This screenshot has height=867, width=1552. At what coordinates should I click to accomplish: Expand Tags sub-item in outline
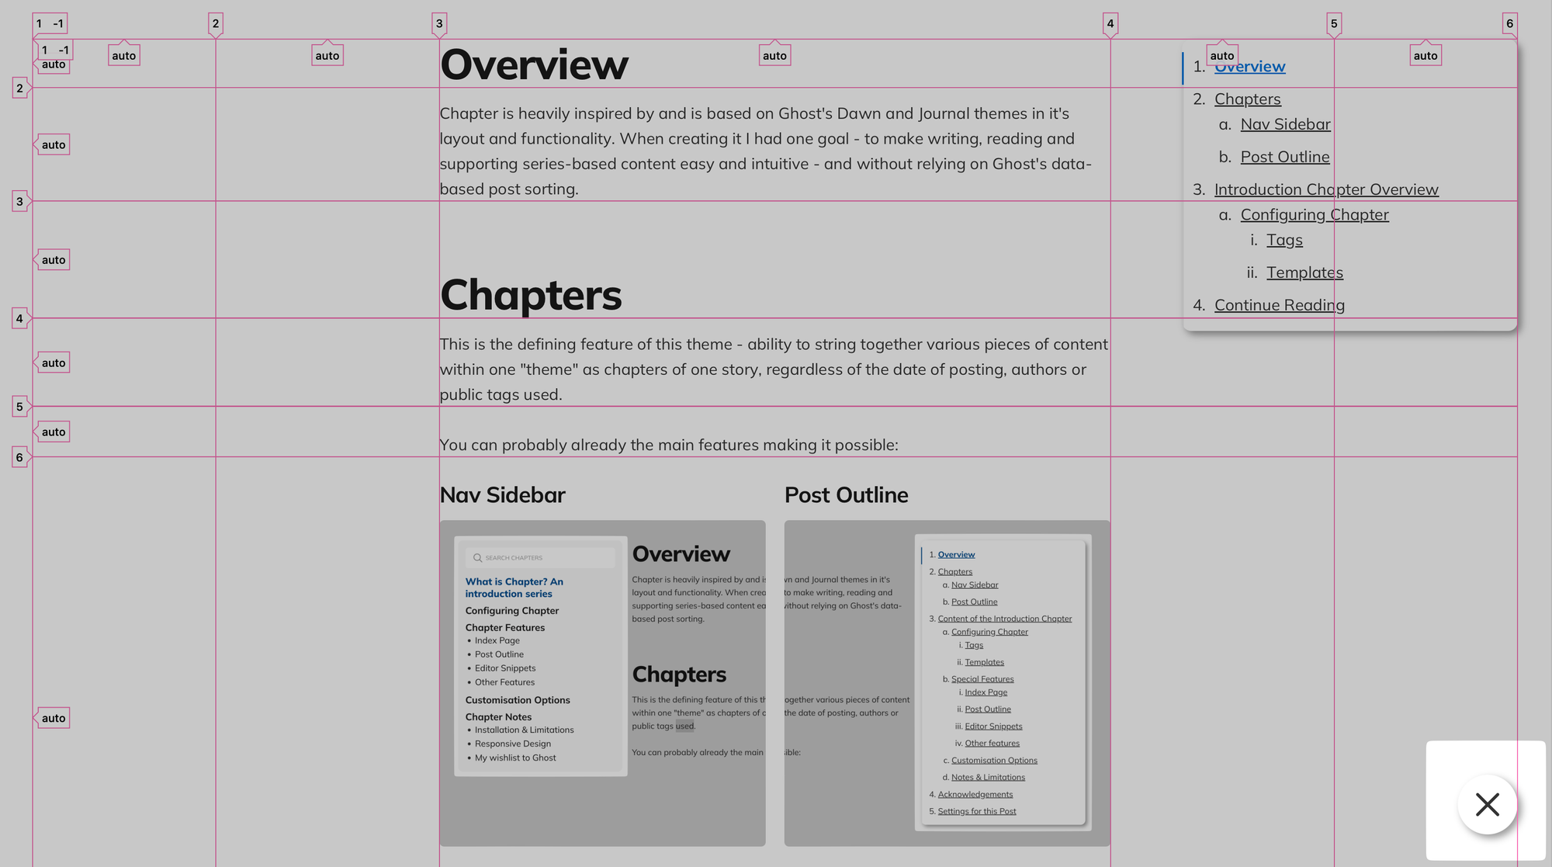1284,239
